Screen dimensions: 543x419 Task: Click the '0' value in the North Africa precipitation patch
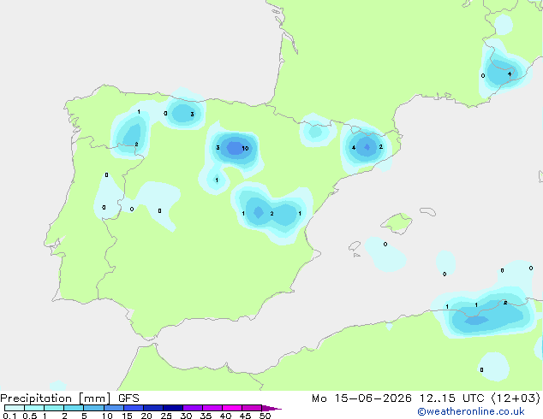481,370
